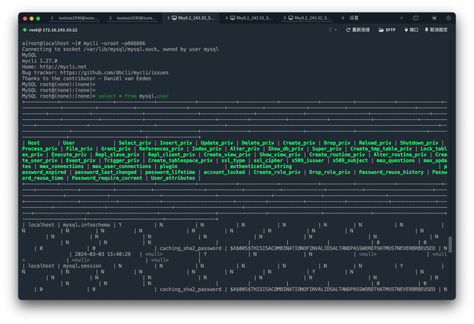Click the 'Select_priv' column header
474x324 pixels.
[x=135, y=143]
